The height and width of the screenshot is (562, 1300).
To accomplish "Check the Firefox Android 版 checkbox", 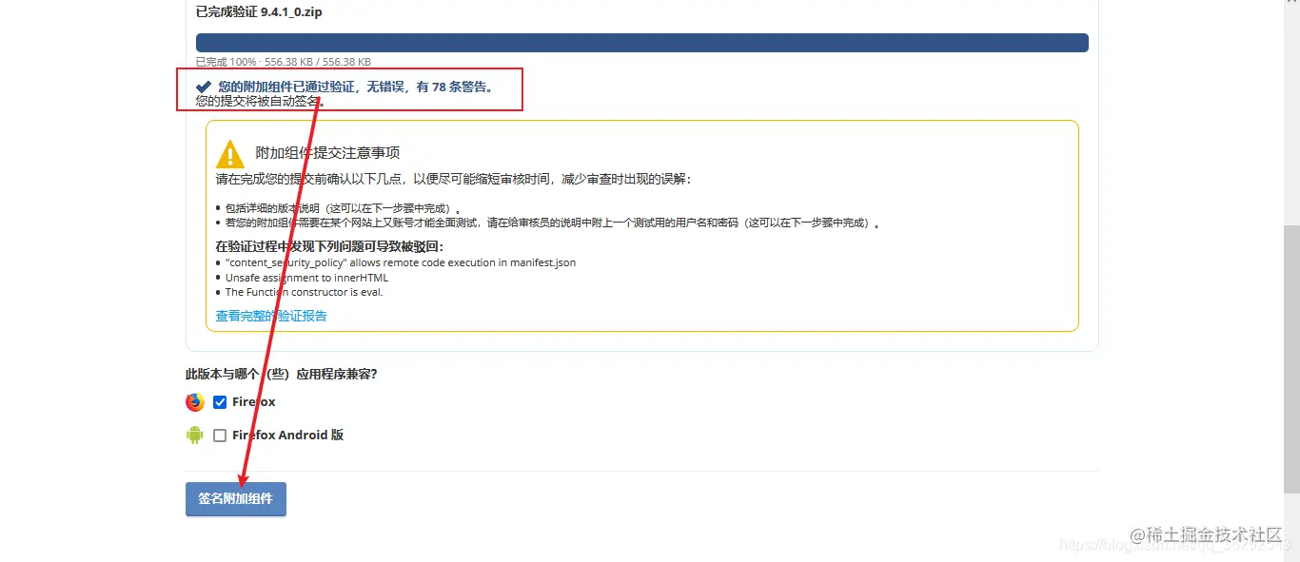I will [x=220, y=436].
